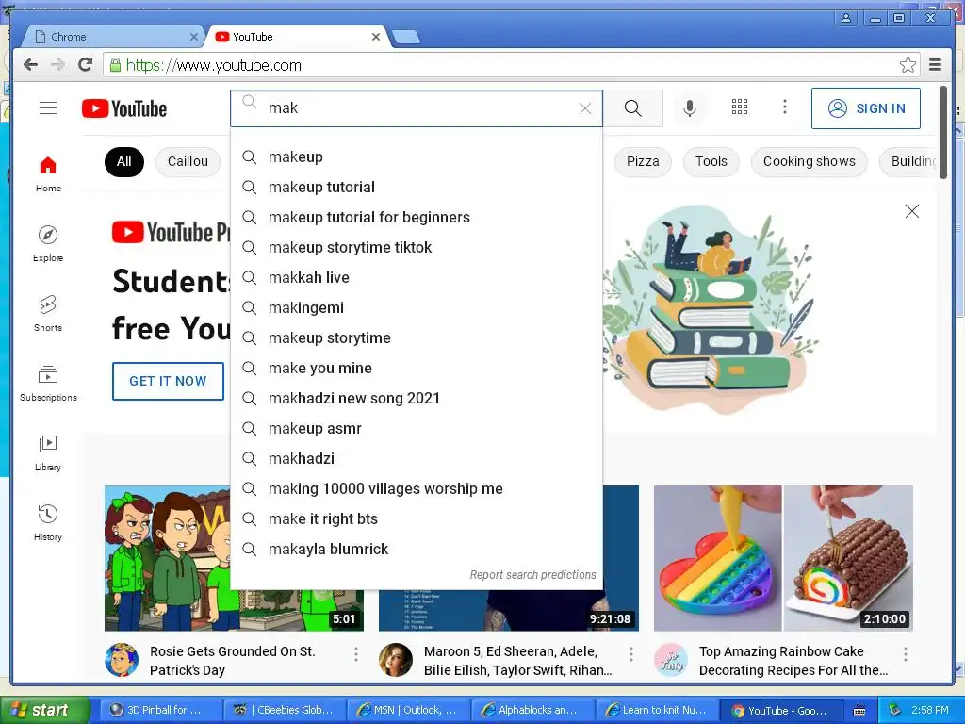Choose 'makeup asmr' suggestion
This screenshot has width=965, height=724.
click(417, 429)
